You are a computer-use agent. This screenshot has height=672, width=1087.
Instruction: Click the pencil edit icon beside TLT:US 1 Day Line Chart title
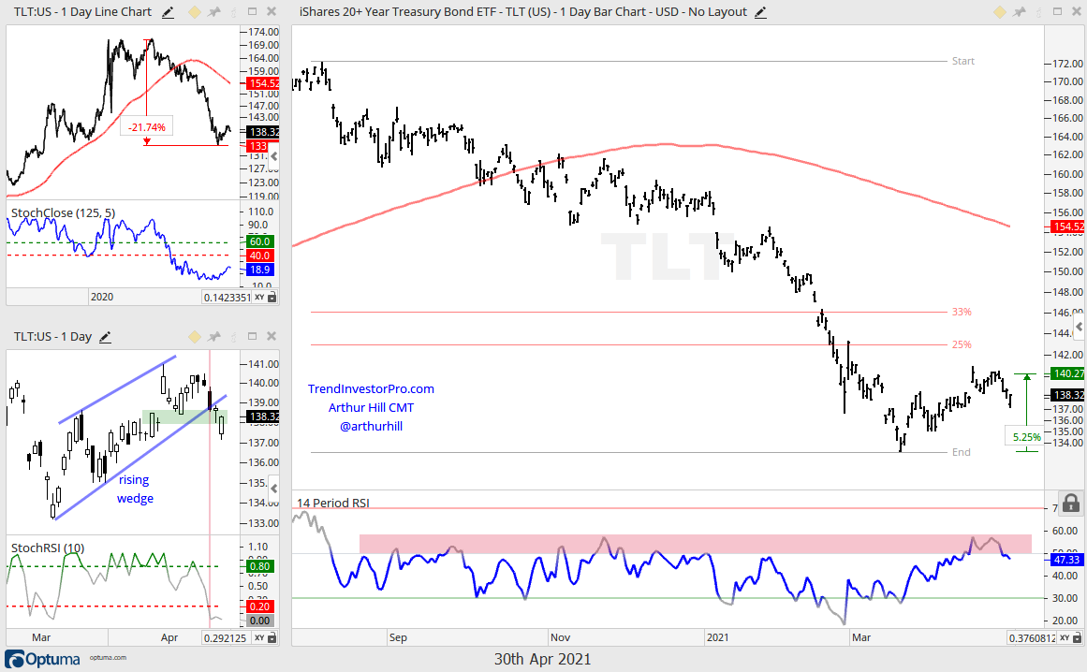pyautogui.click(x=168, y=12)
